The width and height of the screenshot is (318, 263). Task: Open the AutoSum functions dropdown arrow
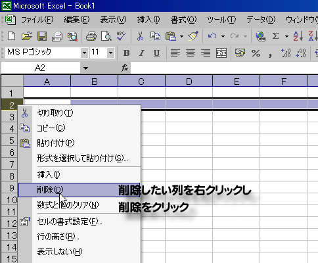coord(286,36)
